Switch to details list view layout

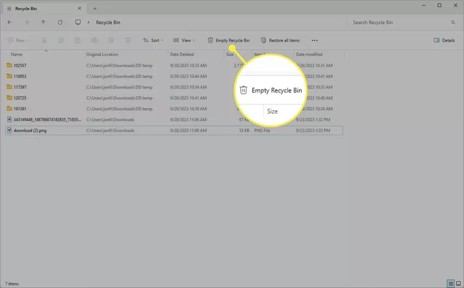click(x=450, y=283)
